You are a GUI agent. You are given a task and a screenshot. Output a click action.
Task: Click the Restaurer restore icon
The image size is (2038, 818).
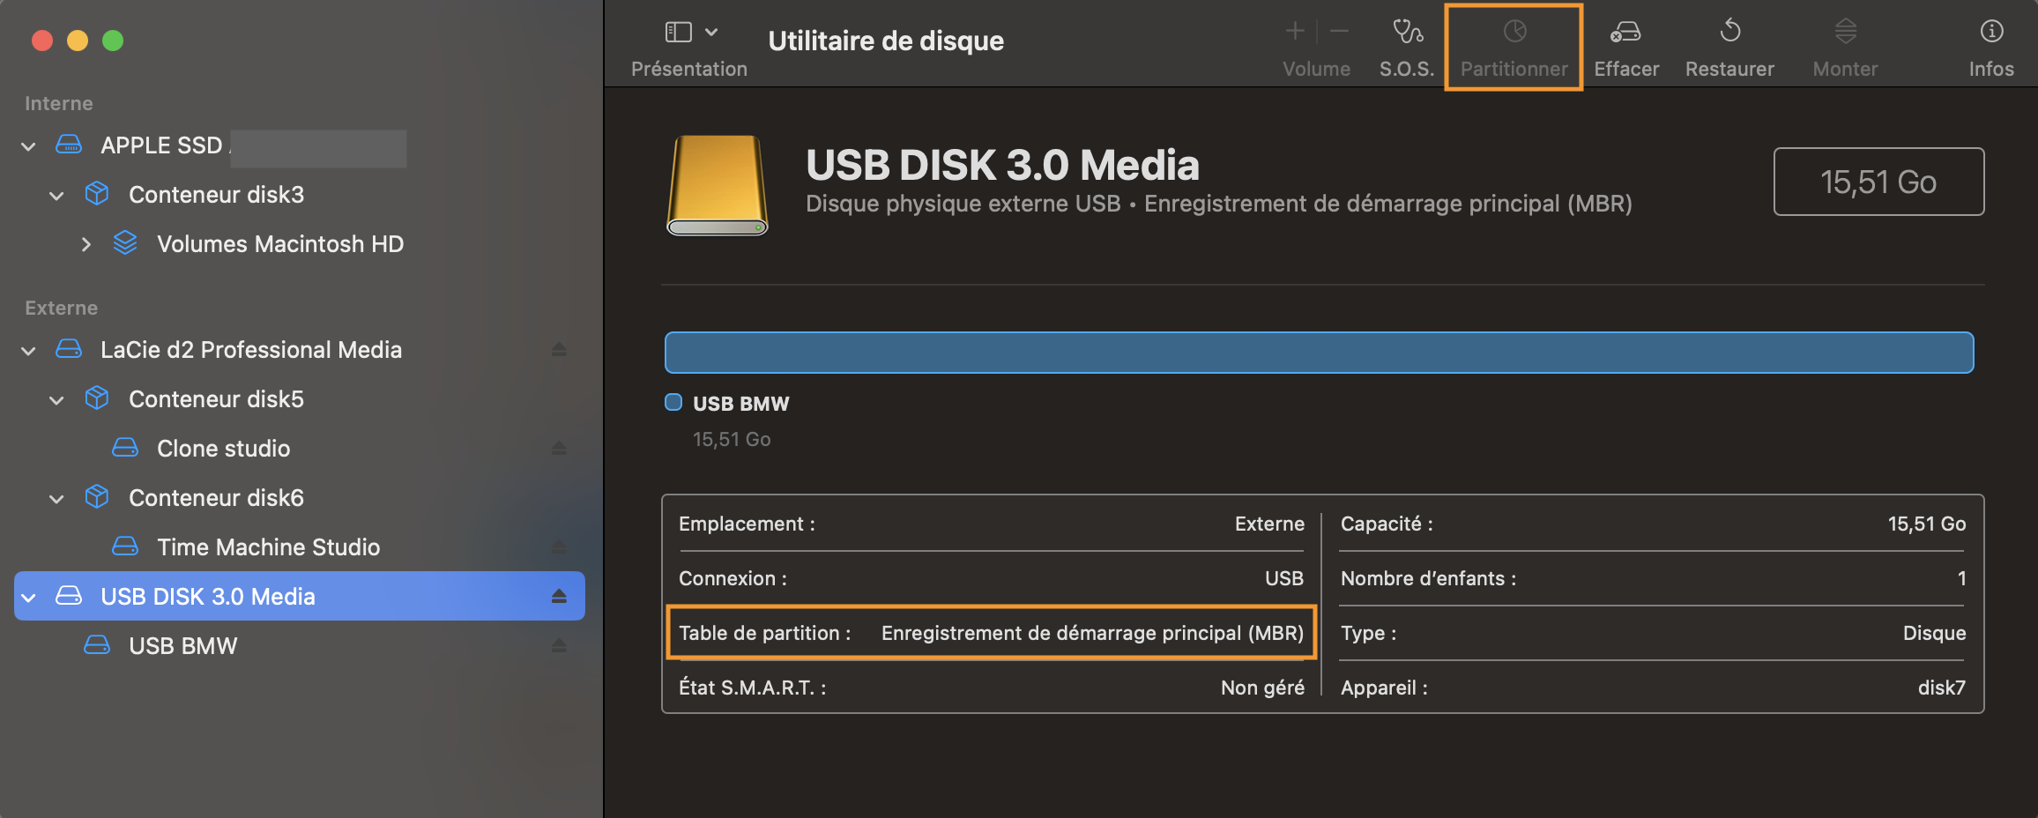pos(1729,33)
